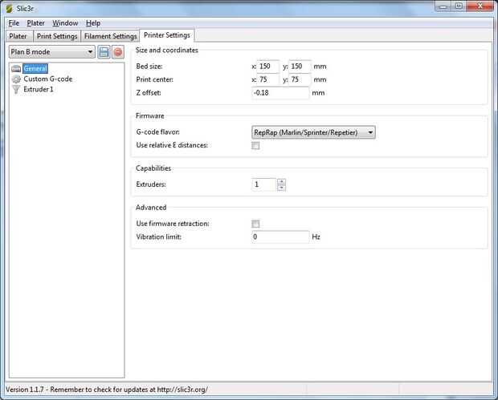
Task: Minimize the Slic3r window
Action: (443, 6)
